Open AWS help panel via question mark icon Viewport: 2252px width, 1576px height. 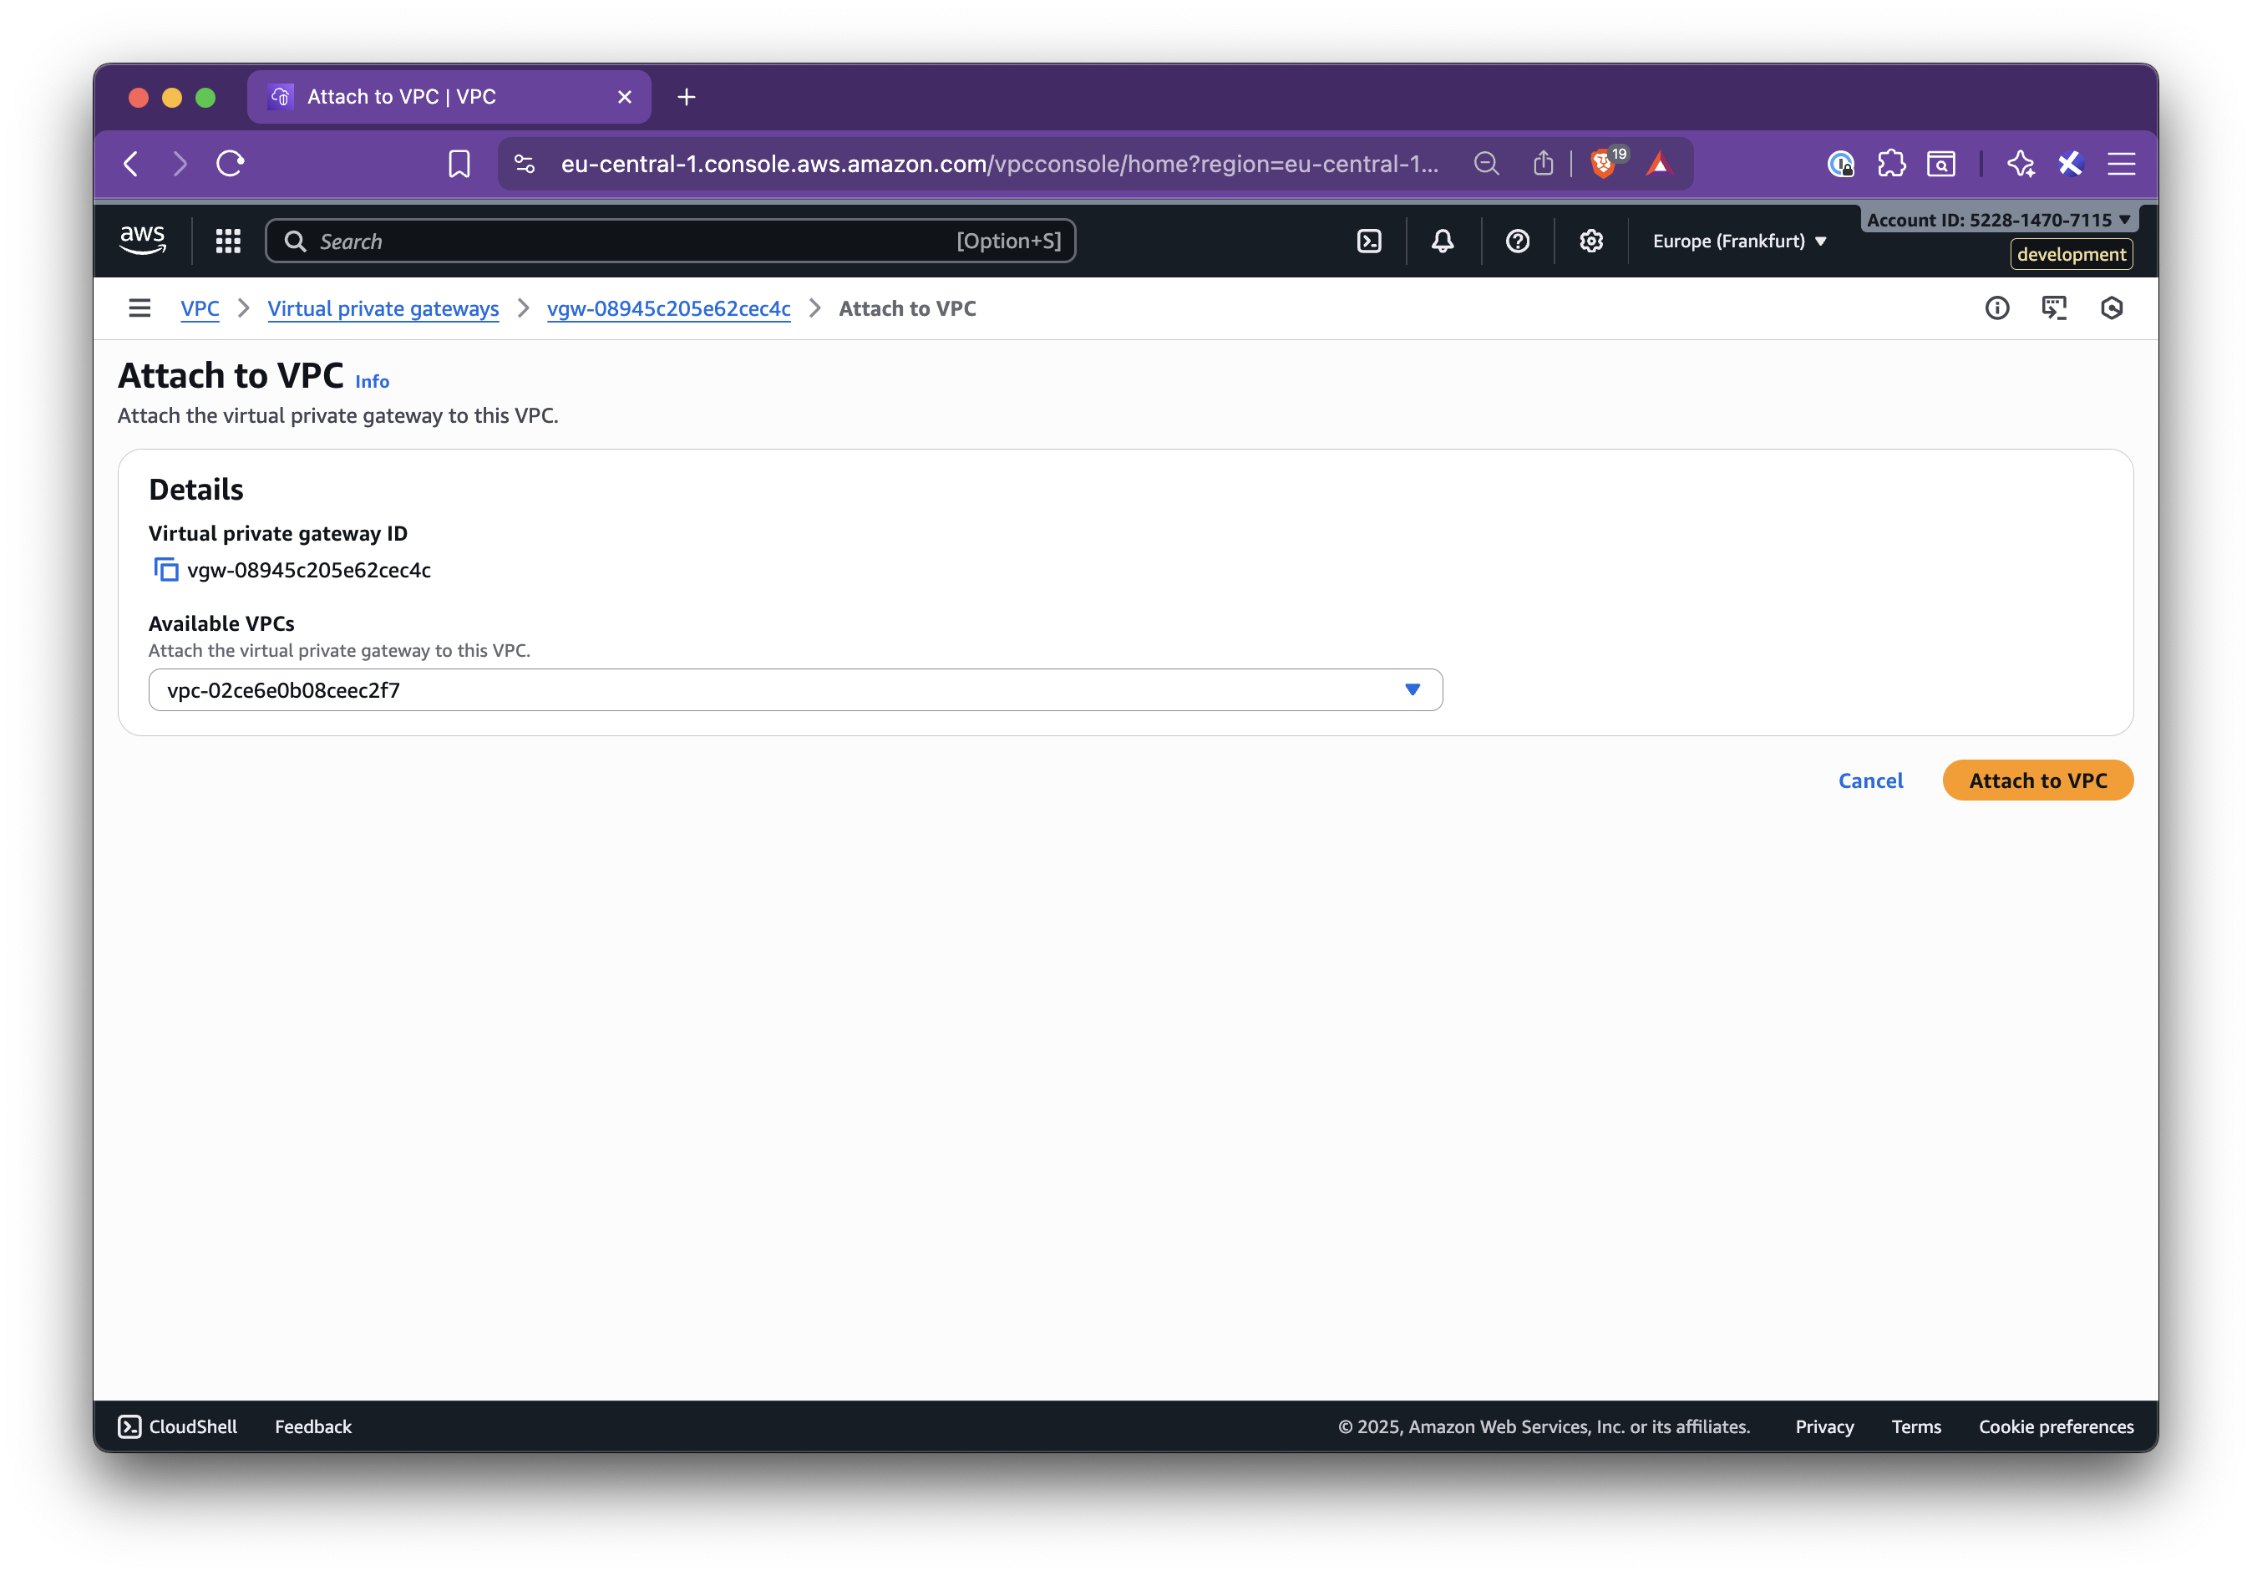pyautogui.click(x=1516, y=241)
